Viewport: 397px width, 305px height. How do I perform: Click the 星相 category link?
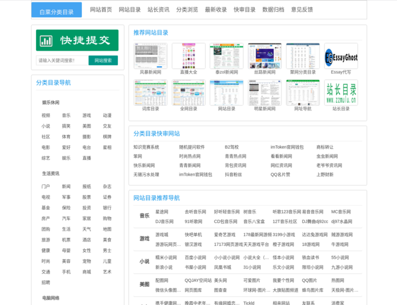107,148
